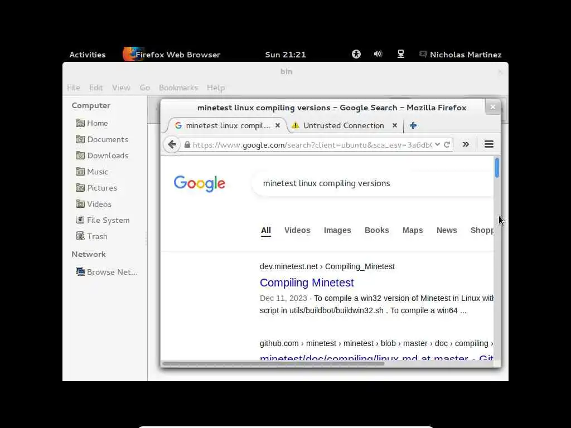The image size is (571, 428).
Task: Open the minetest/doc/compiling GitHub result link
Action: tap(376, 357)
